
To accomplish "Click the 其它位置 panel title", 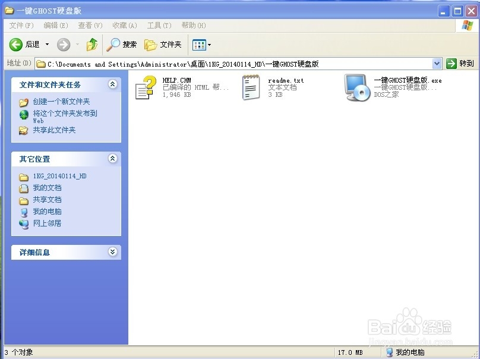I will pyautogui.click(x=34, y=159).
